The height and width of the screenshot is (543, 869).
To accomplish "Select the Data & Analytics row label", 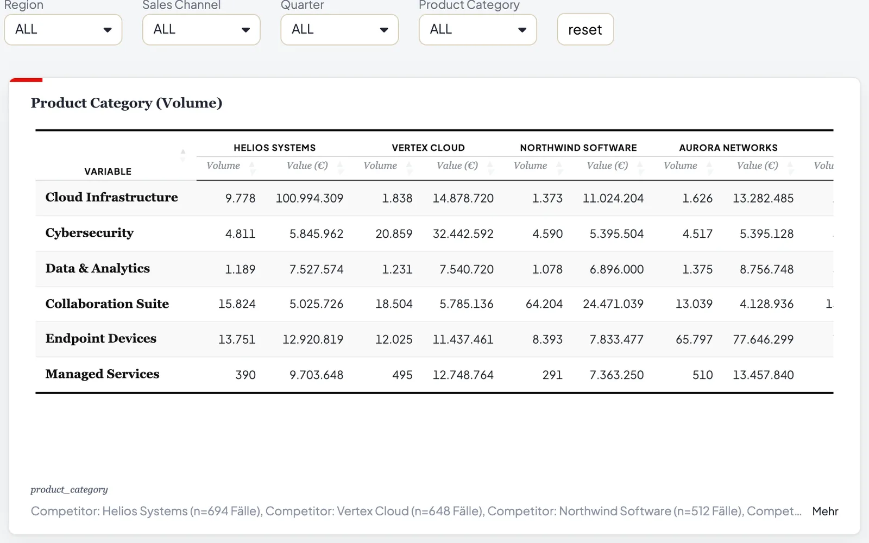I will 98,269.
